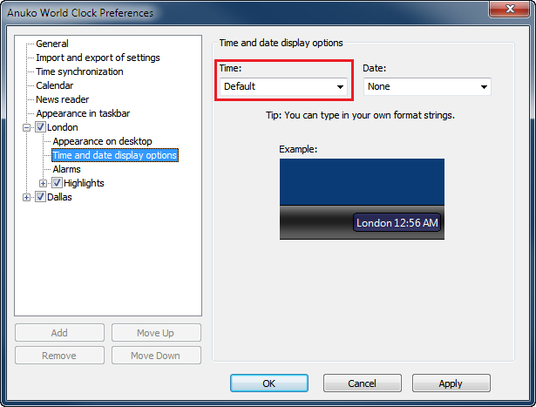Open the Date format dropdown
The width and height of the screenshot is (536, 407).
click(x=484, y=87)
